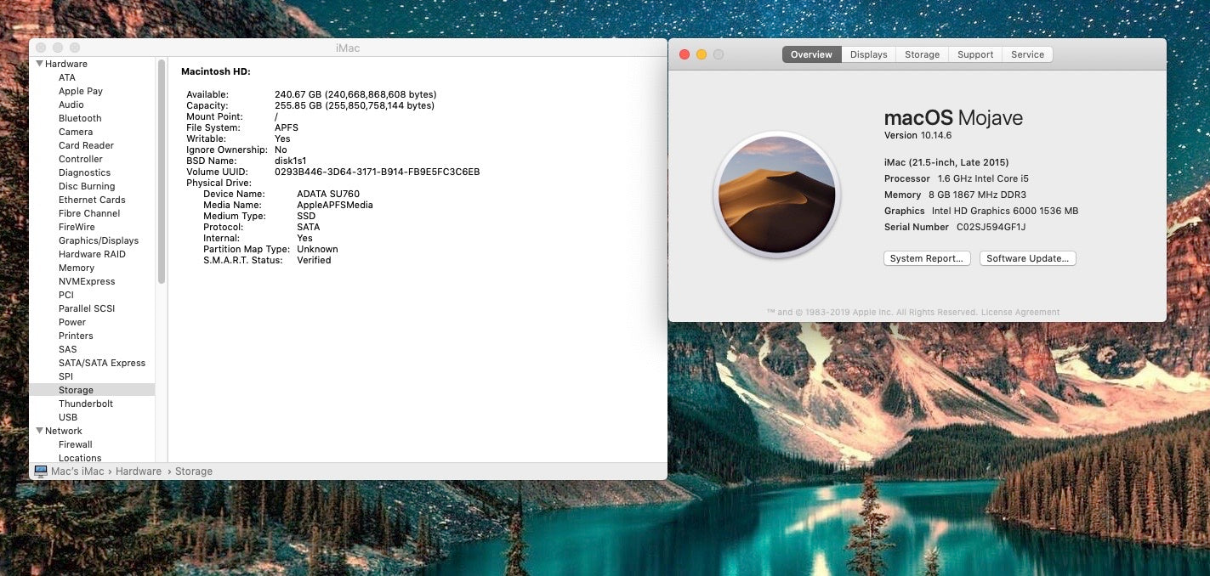Screen dimensions: 1210x576
Task: Select Graphics/Displays in the sidebar
Action: (99, 240)
